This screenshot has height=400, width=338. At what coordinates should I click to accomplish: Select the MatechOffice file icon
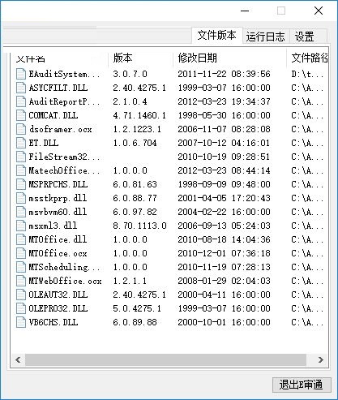tap(21, 170)
